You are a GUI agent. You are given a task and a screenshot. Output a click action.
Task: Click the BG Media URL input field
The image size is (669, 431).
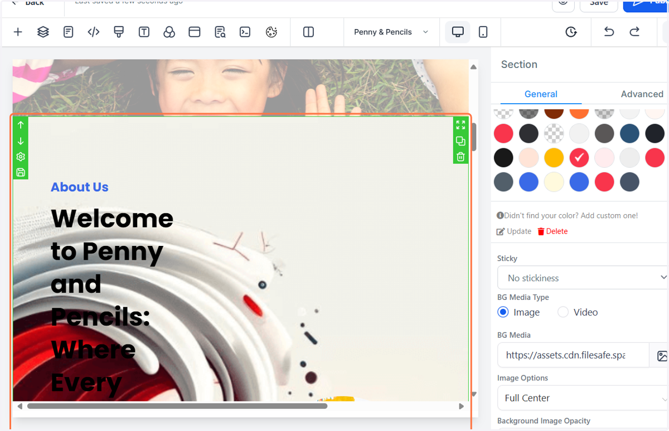coord(573,355)
